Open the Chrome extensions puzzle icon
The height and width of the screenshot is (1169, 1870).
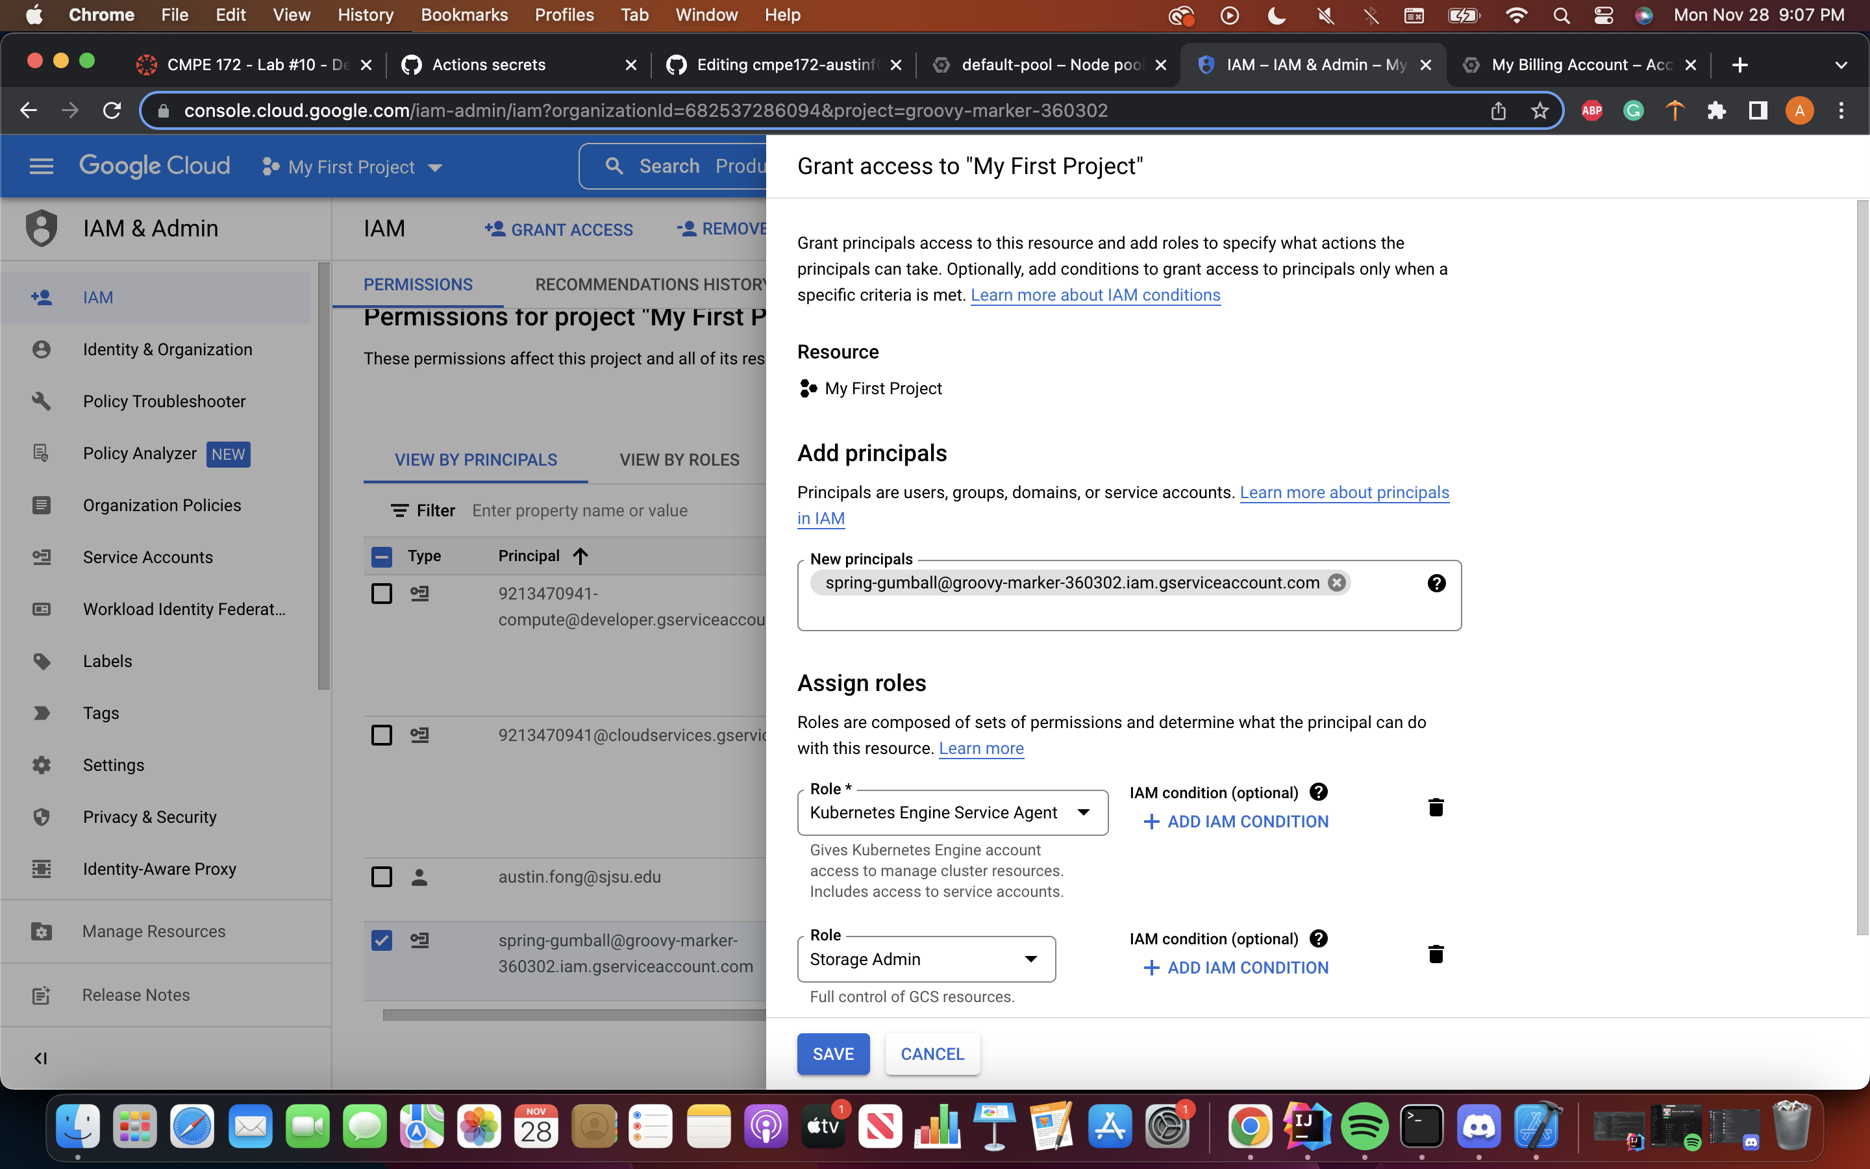click(x=1716, y=110)
